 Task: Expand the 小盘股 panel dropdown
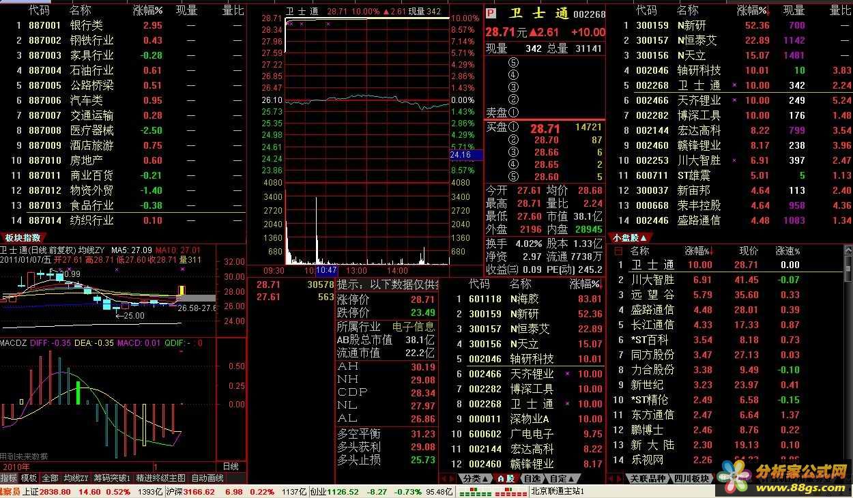629,237
